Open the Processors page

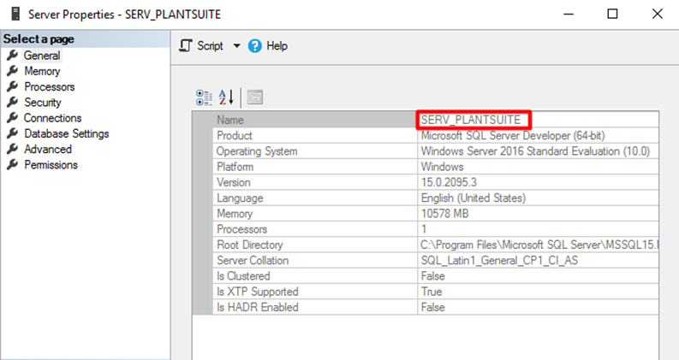click(x=50, y=86)
